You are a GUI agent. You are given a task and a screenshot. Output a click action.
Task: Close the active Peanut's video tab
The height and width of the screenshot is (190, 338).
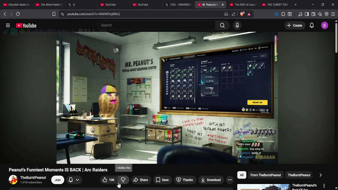pyautogui.click(x=223, y=4)
